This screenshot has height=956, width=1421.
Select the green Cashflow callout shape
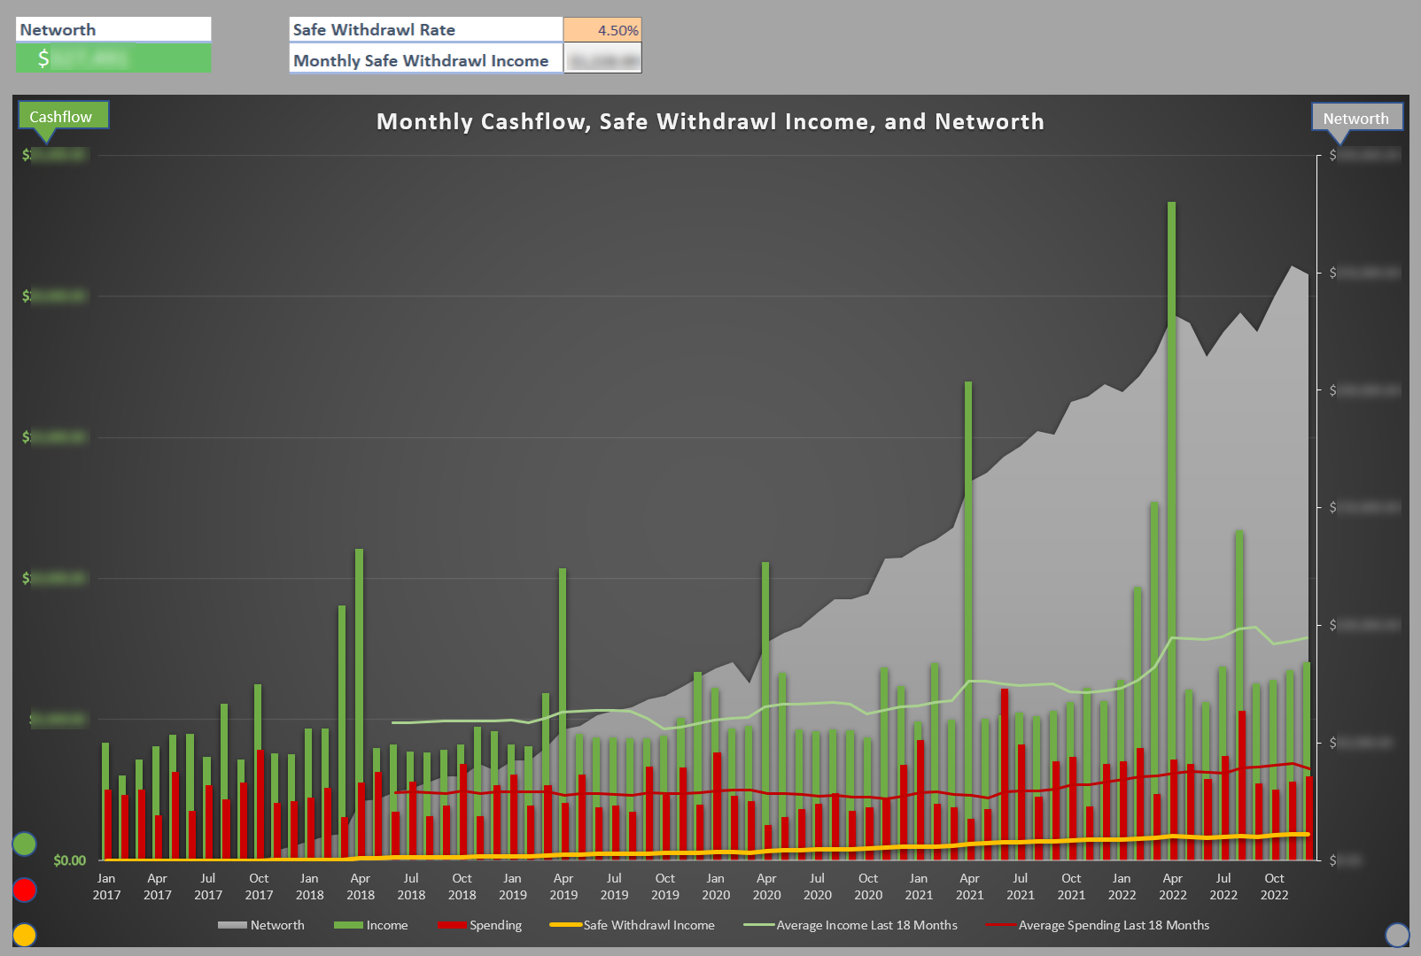point(62,117)
